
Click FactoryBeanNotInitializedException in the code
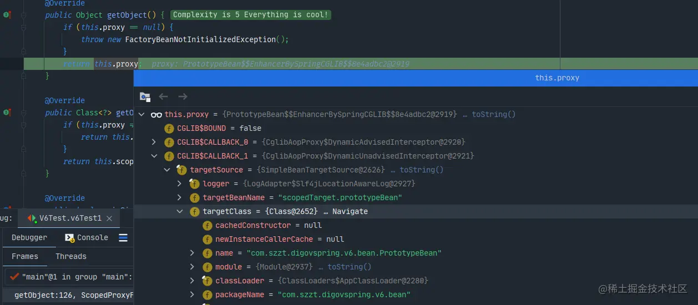coord(200,39)
